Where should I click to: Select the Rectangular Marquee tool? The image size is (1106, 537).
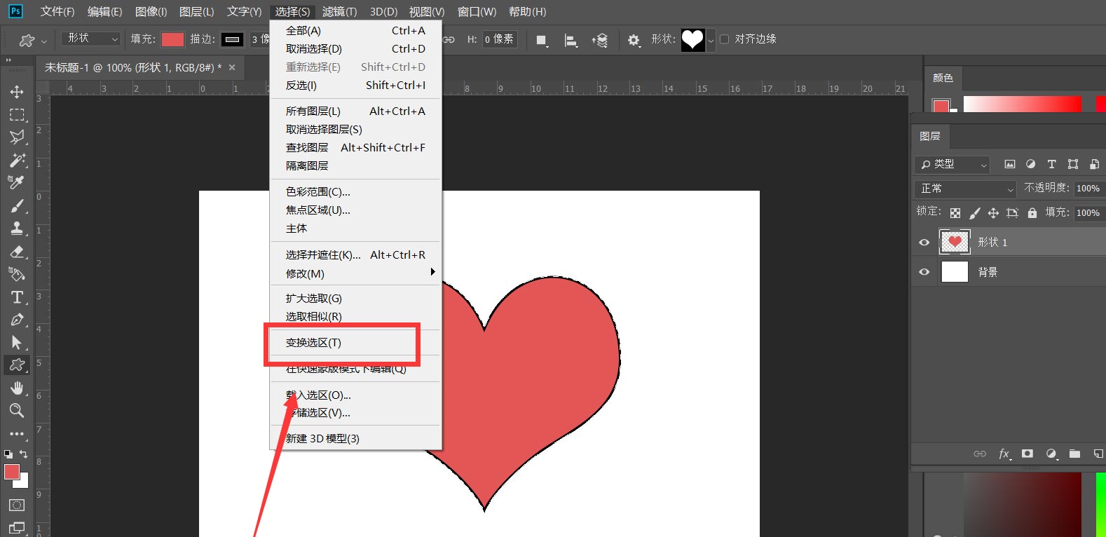pyautogui.click(x=17, y=114)
